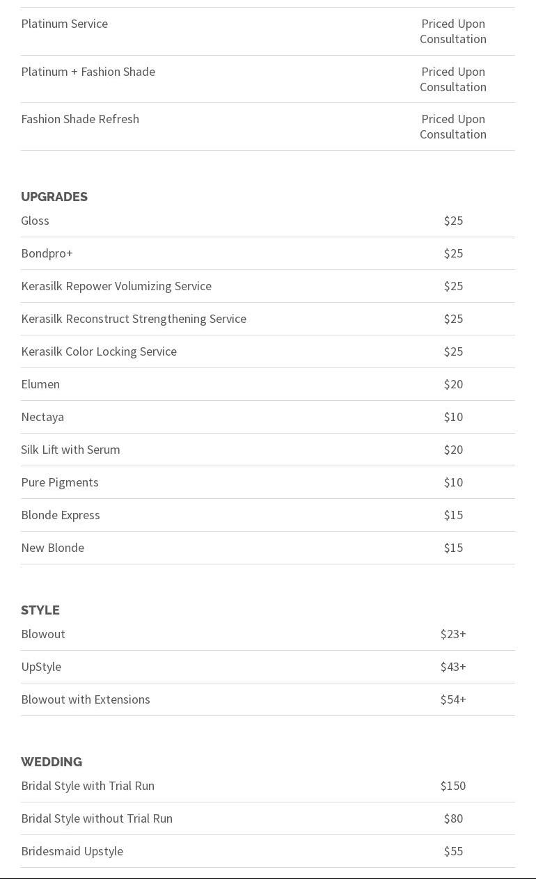Select the Platinum + Fashion Shade entry
The width and height of the screenshot is (536, 879).
click(x=88, y=72)
